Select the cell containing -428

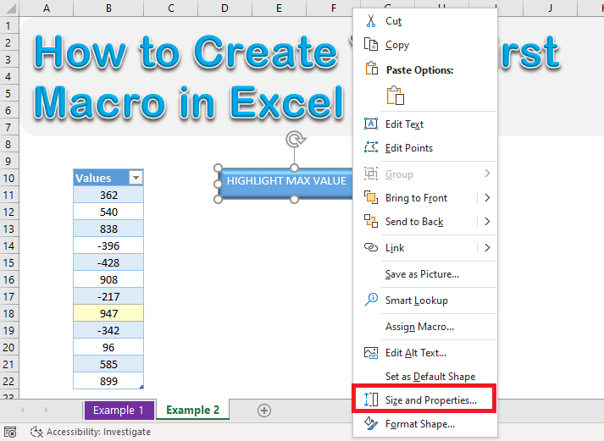coord(108,262)
